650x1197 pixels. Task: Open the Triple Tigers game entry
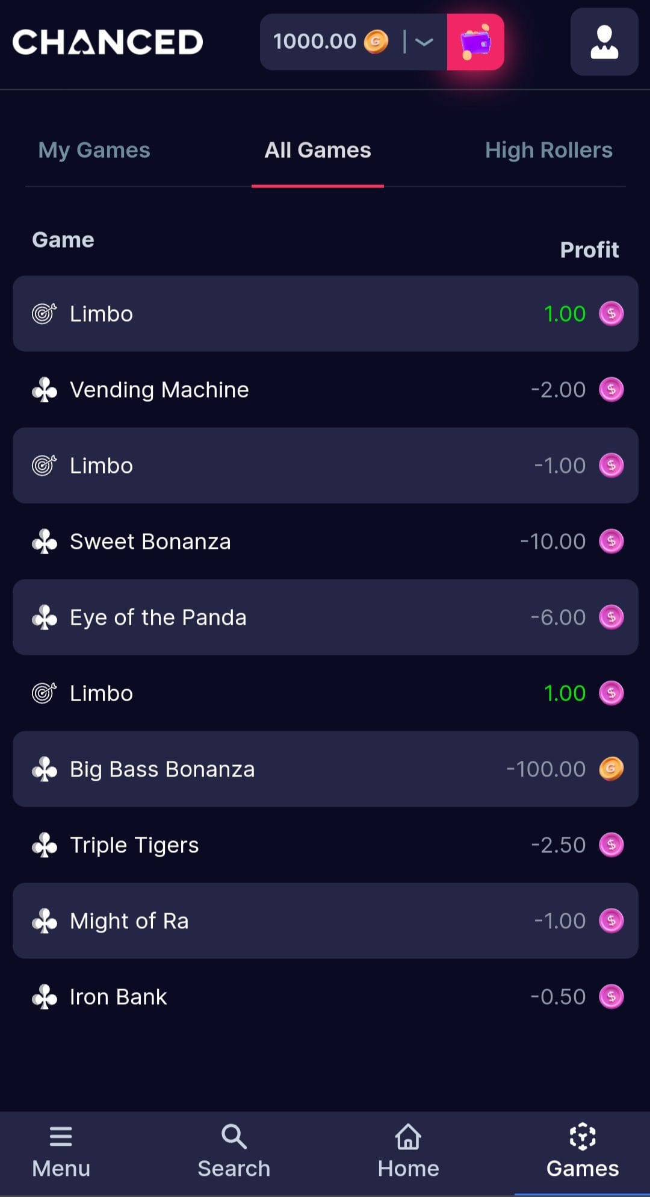[x=326, y=845]
